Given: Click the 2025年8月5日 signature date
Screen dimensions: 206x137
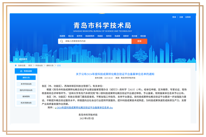Looking at the screenshot, I should point(87,119).
